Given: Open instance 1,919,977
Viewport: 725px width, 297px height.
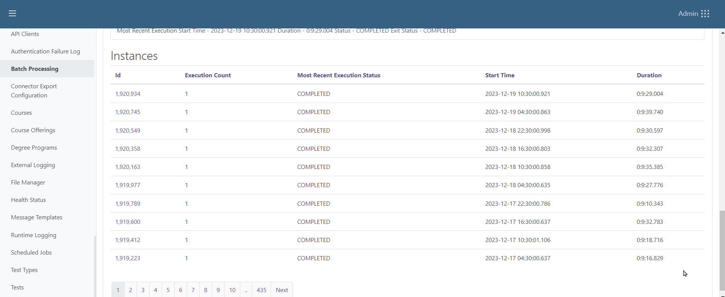Looking at the screenshot, I should (128, 185).
